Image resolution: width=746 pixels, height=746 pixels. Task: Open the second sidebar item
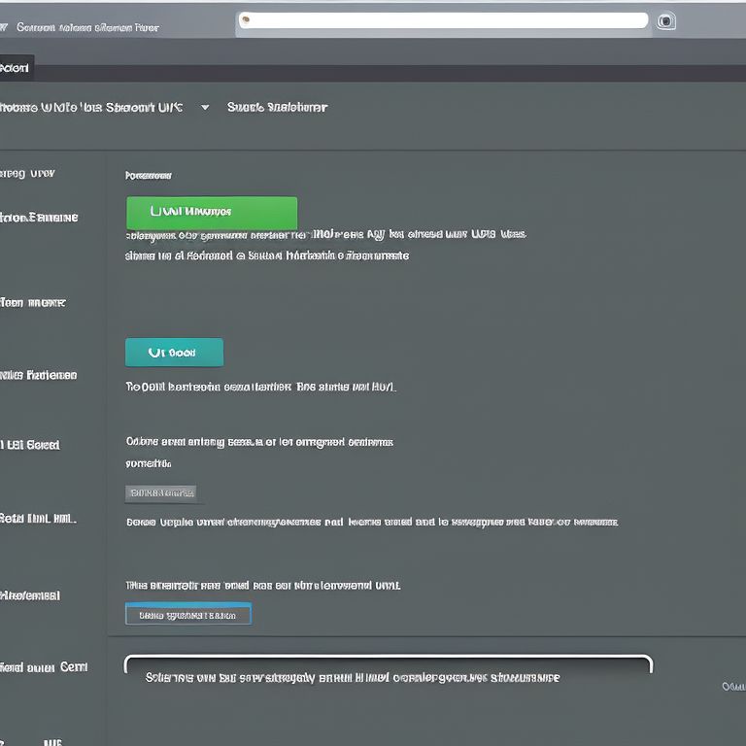click(x=39, y=218)
